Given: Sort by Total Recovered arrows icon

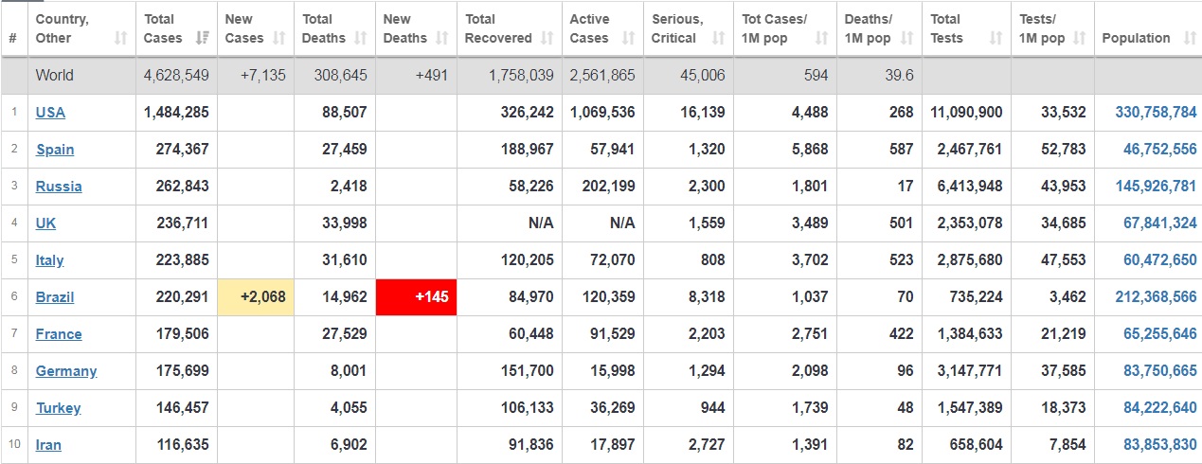Looking at the screenshot, I should (547, 38).
